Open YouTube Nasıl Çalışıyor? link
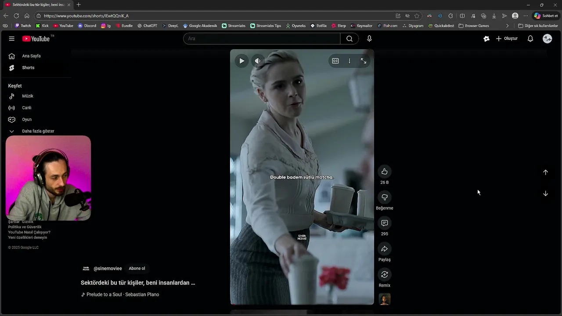Image resolution: width=562 pixels, height=316 pixels. click(x=29, y=232)
